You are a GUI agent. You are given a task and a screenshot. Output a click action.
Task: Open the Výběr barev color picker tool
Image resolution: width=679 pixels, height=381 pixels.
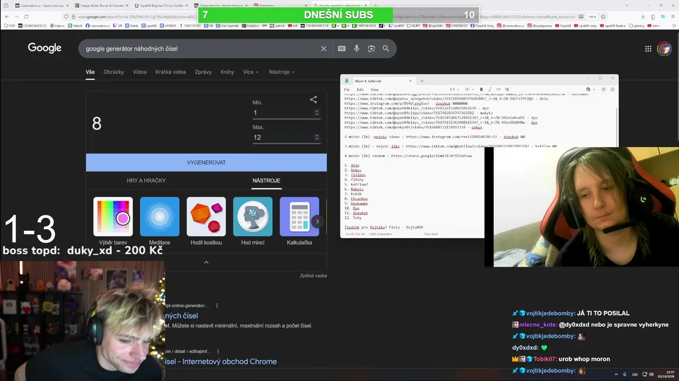(113, 221)
